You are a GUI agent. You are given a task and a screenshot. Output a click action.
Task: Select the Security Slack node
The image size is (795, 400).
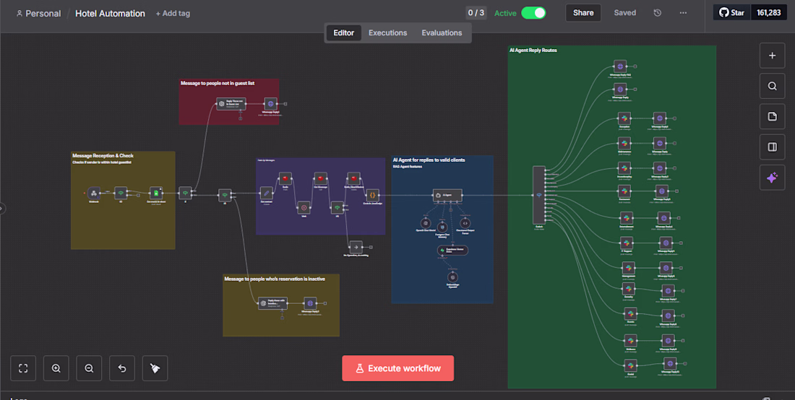click(x=628, y=289)
